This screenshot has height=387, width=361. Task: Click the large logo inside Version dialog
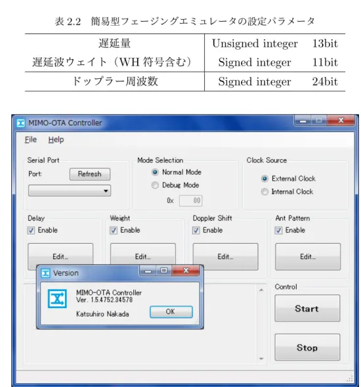(57, 299)
